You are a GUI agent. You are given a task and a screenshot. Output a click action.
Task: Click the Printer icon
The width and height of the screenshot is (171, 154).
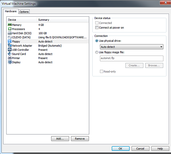point(10,58)
